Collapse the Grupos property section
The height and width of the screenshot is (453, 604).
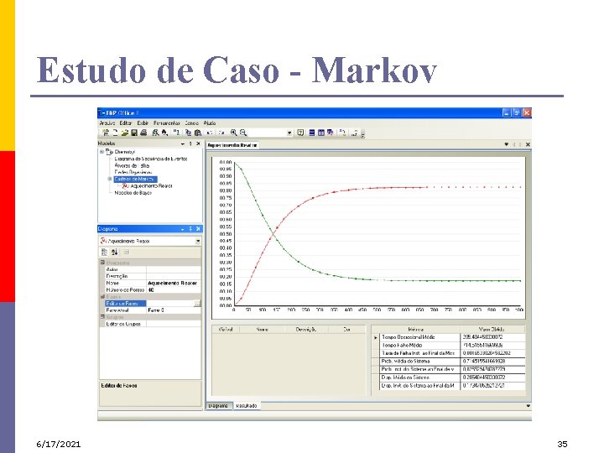click(103, 316)
